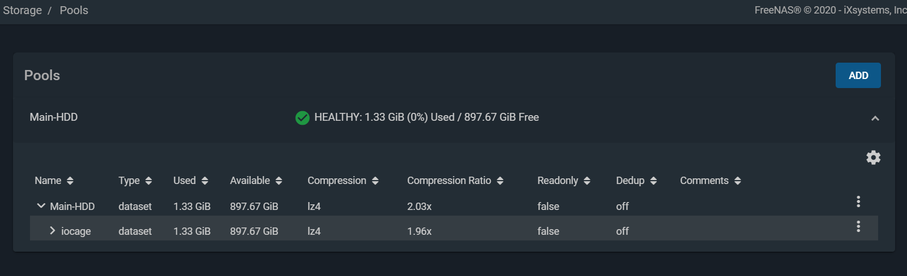
Task: Open the pool settings gear icon
Action: tap(873, 157)
